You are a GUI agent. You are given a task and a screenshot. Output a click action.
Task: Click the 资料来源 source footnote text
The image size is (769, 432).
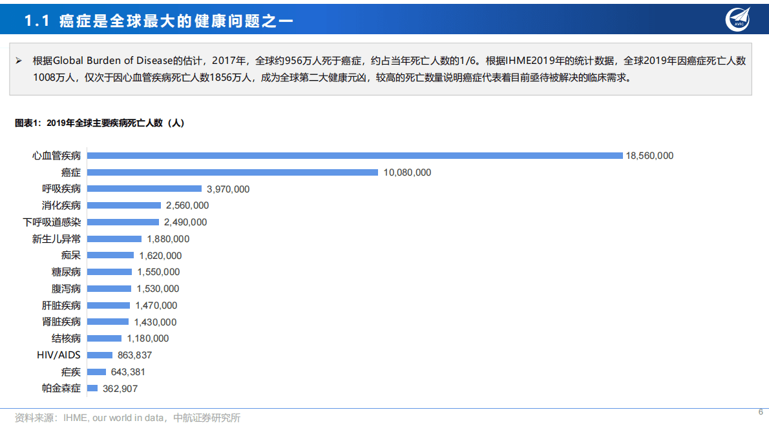[x=127, y=418]
